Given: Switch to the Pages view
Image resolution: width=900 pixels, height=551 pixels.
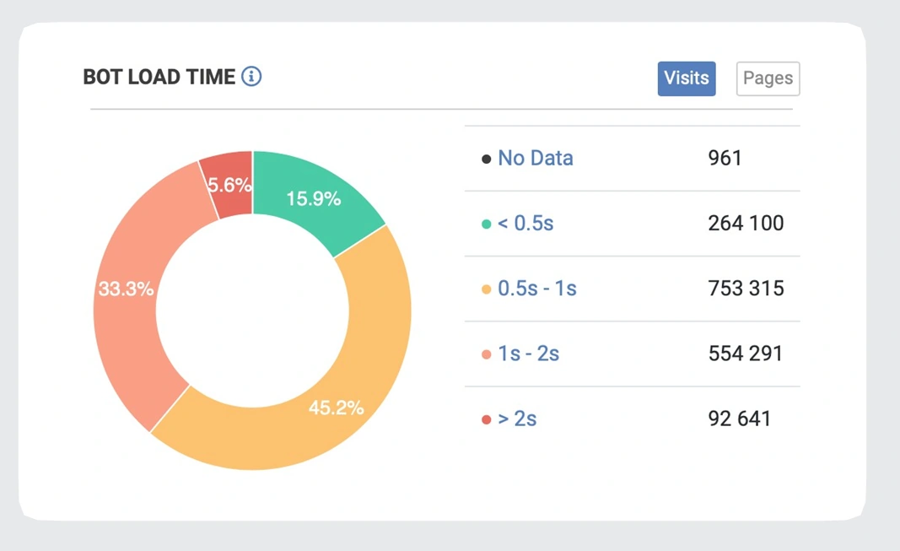Looking at the screenshot, I should (x=768, y=78).
